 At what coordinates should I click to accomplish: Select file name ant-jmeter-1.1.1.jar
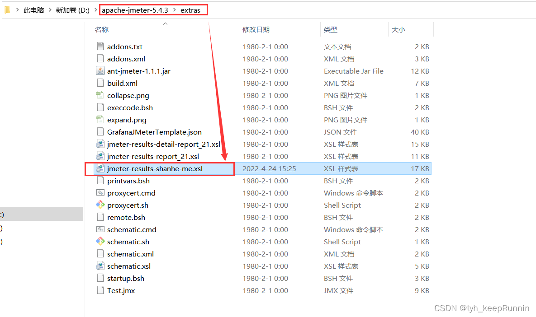pyautogui.click(x=139, y=71)
